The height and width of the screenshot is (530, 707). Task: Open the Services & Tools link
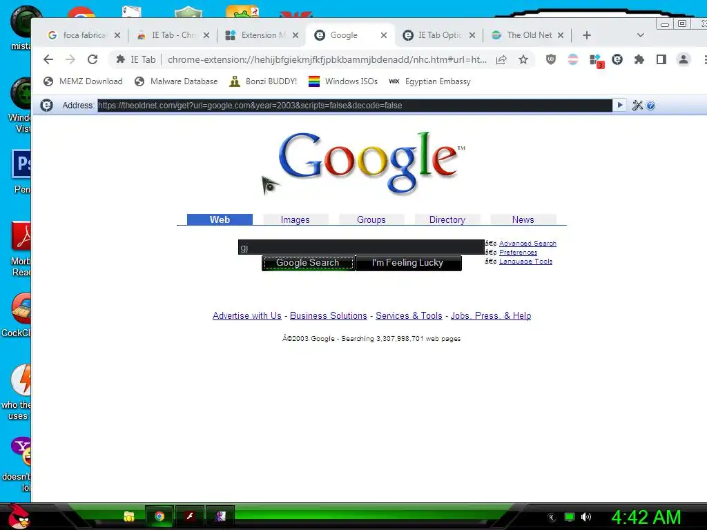409,316
